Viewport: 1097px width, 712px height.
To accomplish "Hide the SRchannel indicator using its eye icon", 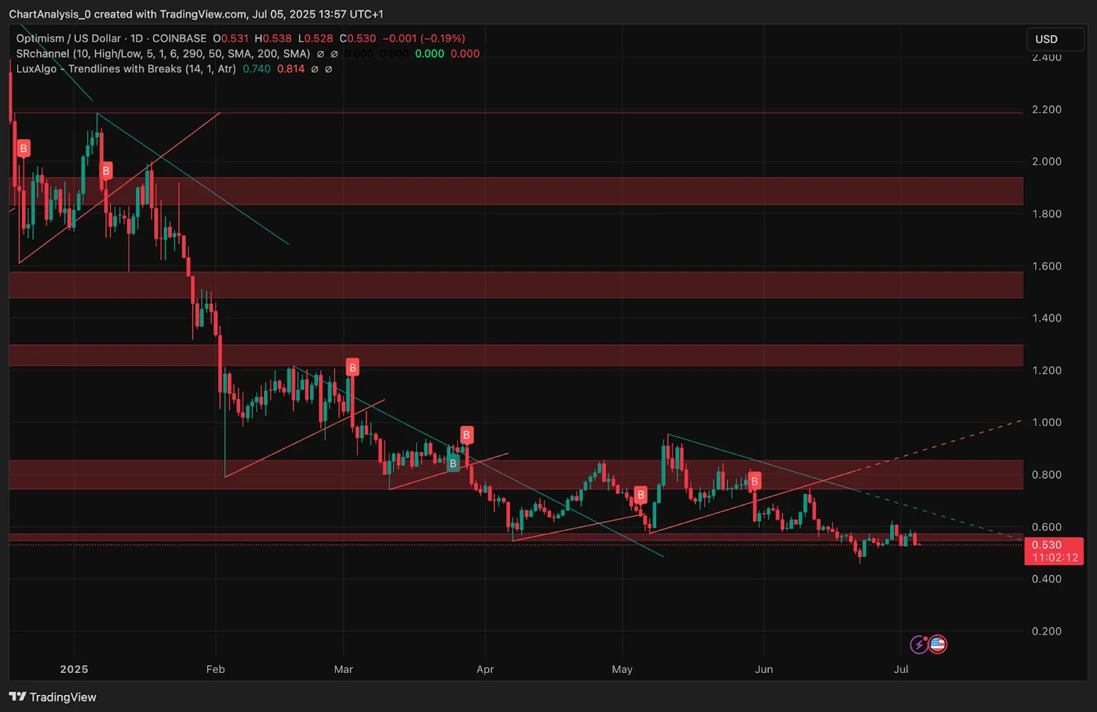I will point(320,54).
